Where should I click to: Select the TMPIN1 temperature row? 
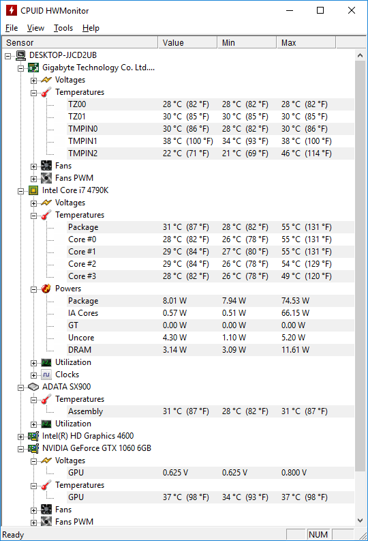click(x=211, y=141)
